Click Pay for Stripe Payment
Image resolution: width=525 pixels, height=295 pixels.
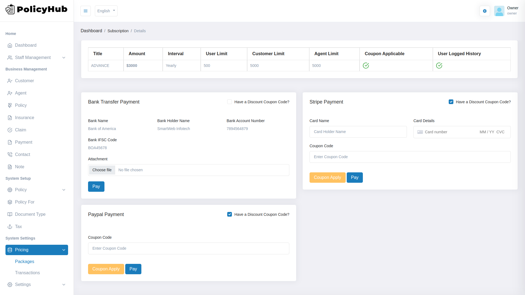coord(354,177)
